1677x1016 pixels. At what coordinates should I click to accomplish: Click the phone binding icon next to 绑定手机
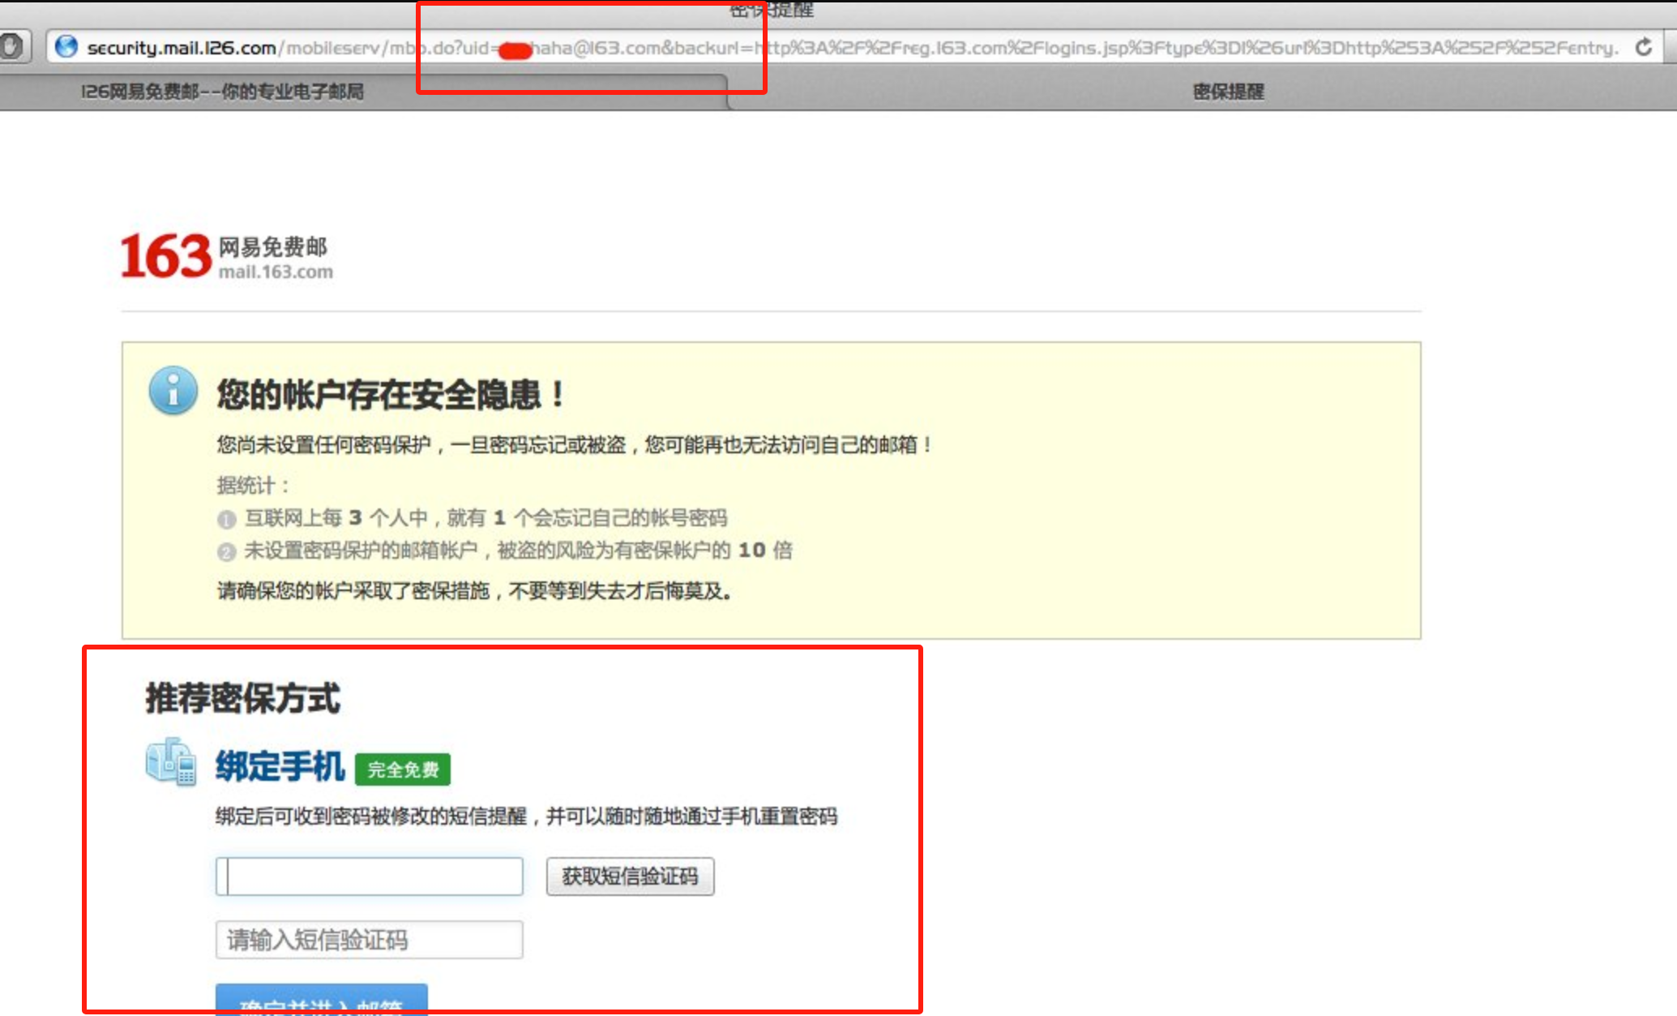[171, 762]
